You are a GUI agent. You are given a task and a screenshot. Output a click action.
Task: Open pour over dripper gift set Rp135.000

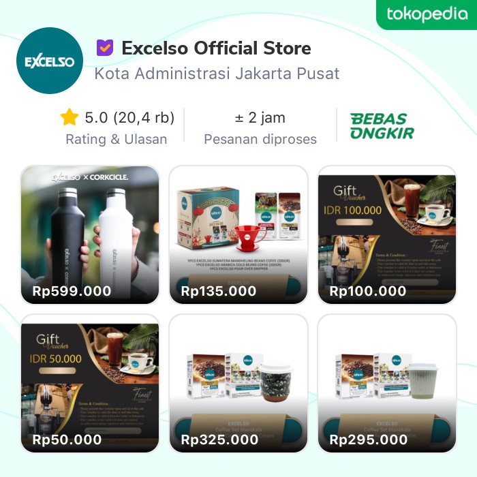click(238, 234)
